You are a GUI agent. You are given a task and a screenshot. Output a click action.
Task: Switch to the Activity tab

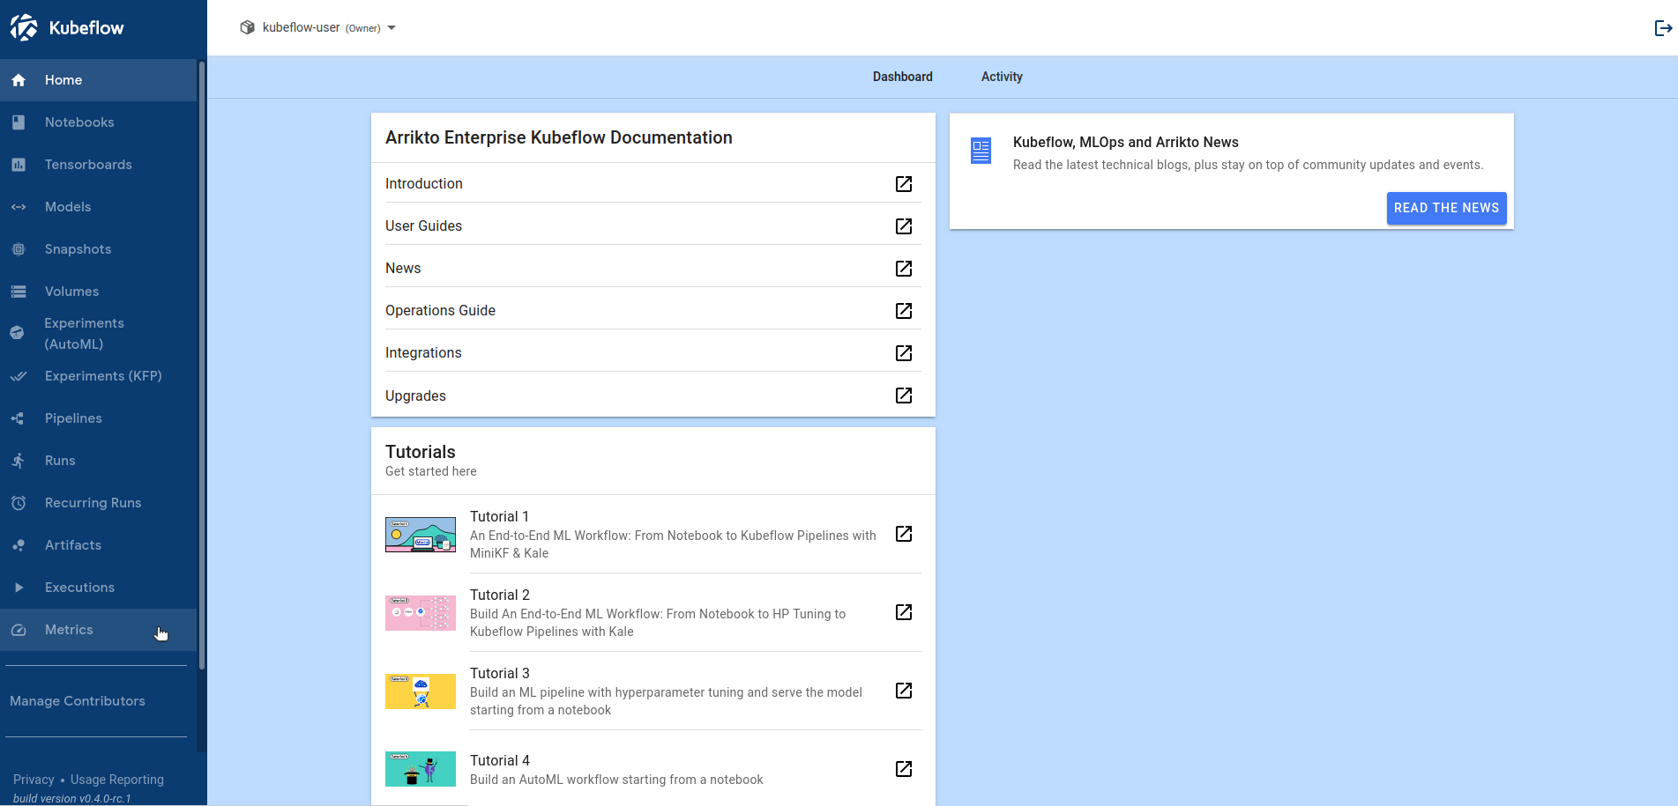1002,77
